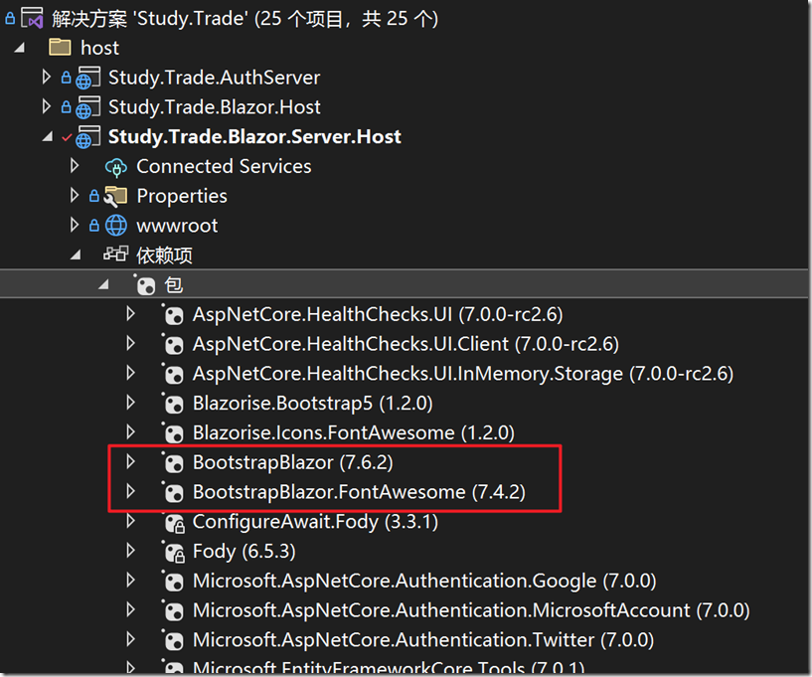Select BootstrapBlazor.FontAwesome (7.4.2) package row
Viewport: 812px width, 677px height.
tap(360, 492)
